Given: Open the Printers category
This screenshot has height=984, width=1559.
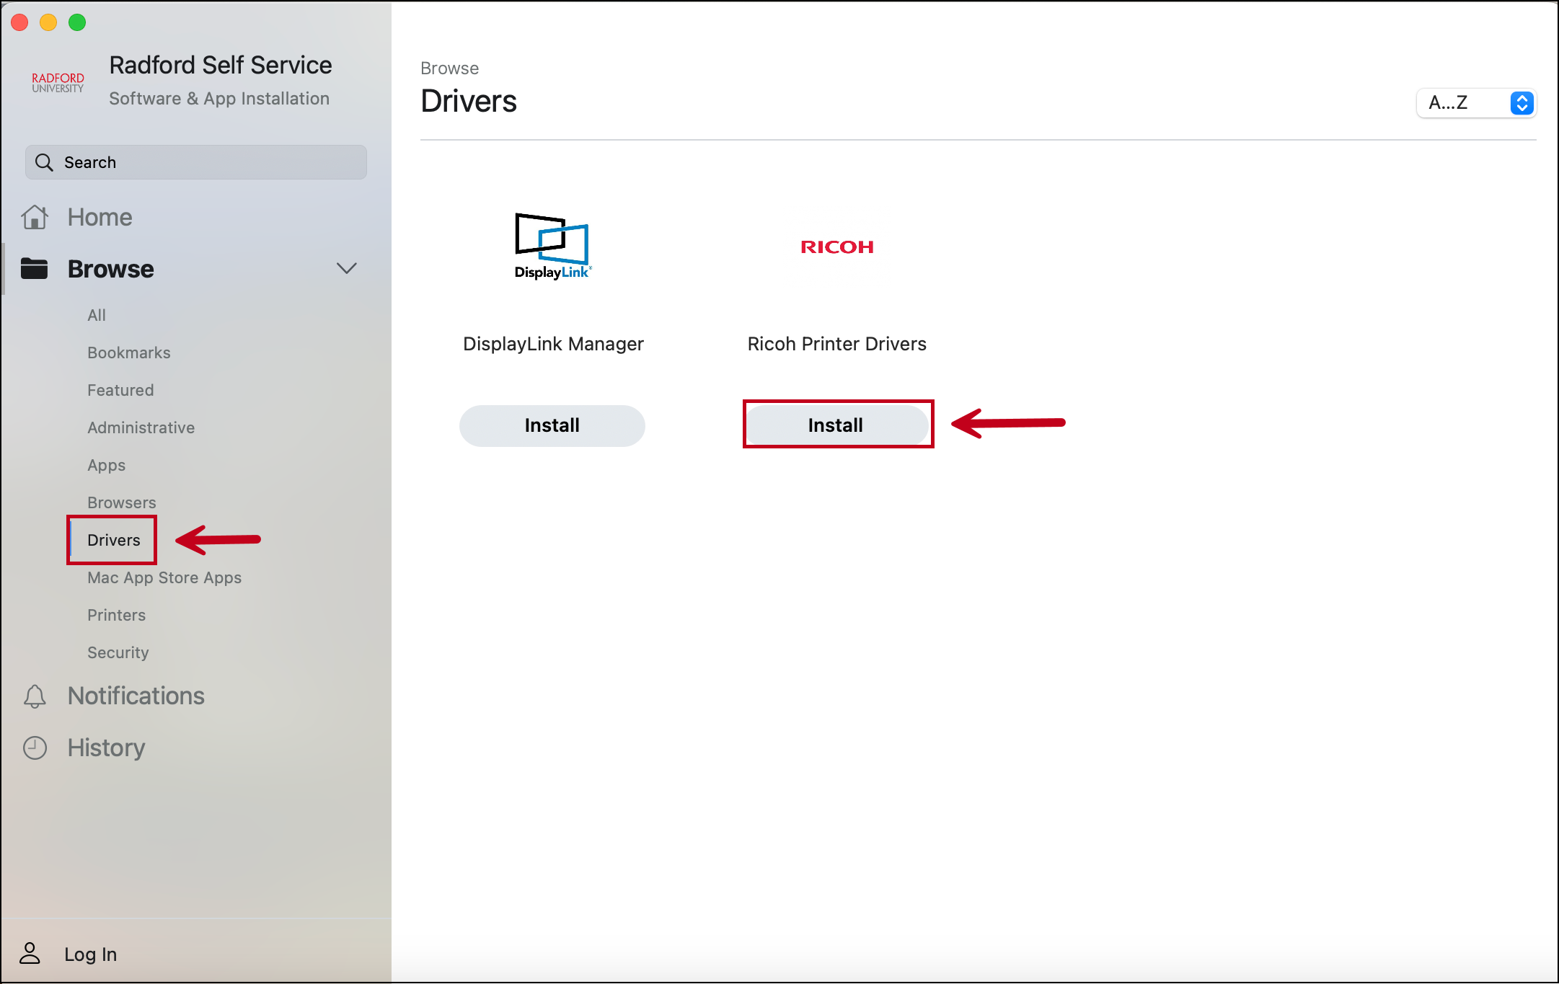Looking at the screenshot, I should [x=116, y=615].
